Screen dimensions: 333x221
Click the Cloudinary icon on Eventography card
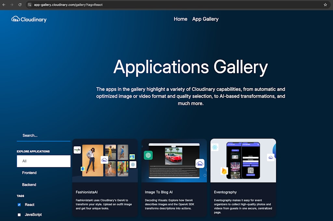click(x=271, y=157)
